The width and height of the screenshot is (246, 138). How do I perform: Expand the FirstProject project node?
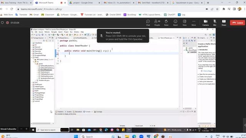click(x=32, y=84)
